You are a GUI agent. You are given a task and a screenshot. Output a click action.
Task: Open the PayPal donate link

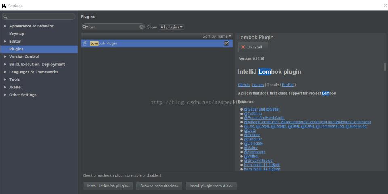click(288, 85)
